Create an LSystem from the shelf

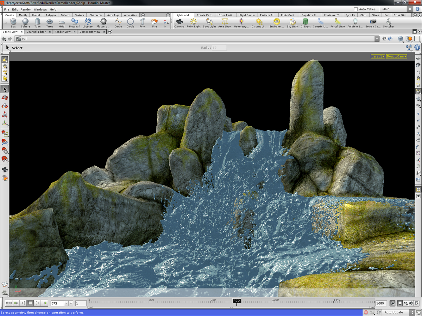(x=88, y=22)
